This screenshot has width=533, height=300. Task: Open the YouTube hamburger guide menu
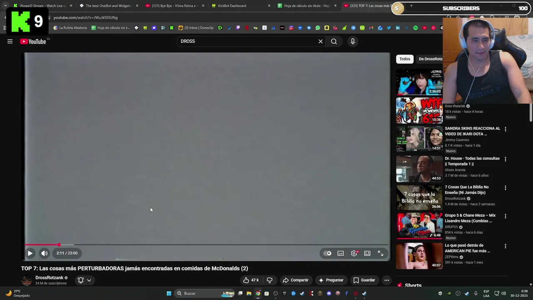10,41
